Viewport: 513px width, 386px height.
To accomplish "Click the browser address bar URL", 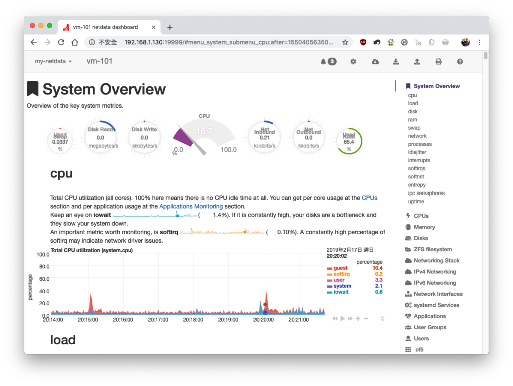I will (228, 42).
